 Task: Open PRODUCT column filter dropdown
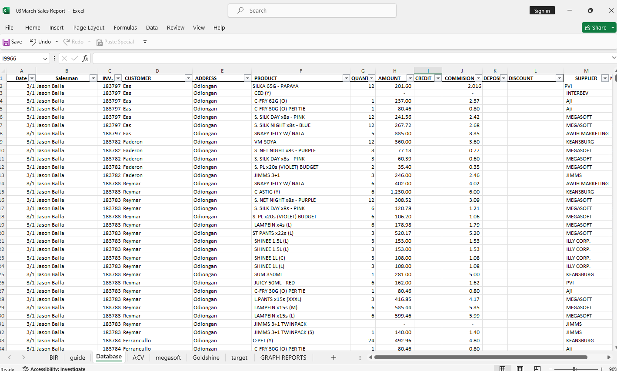(x=346, y=78)
